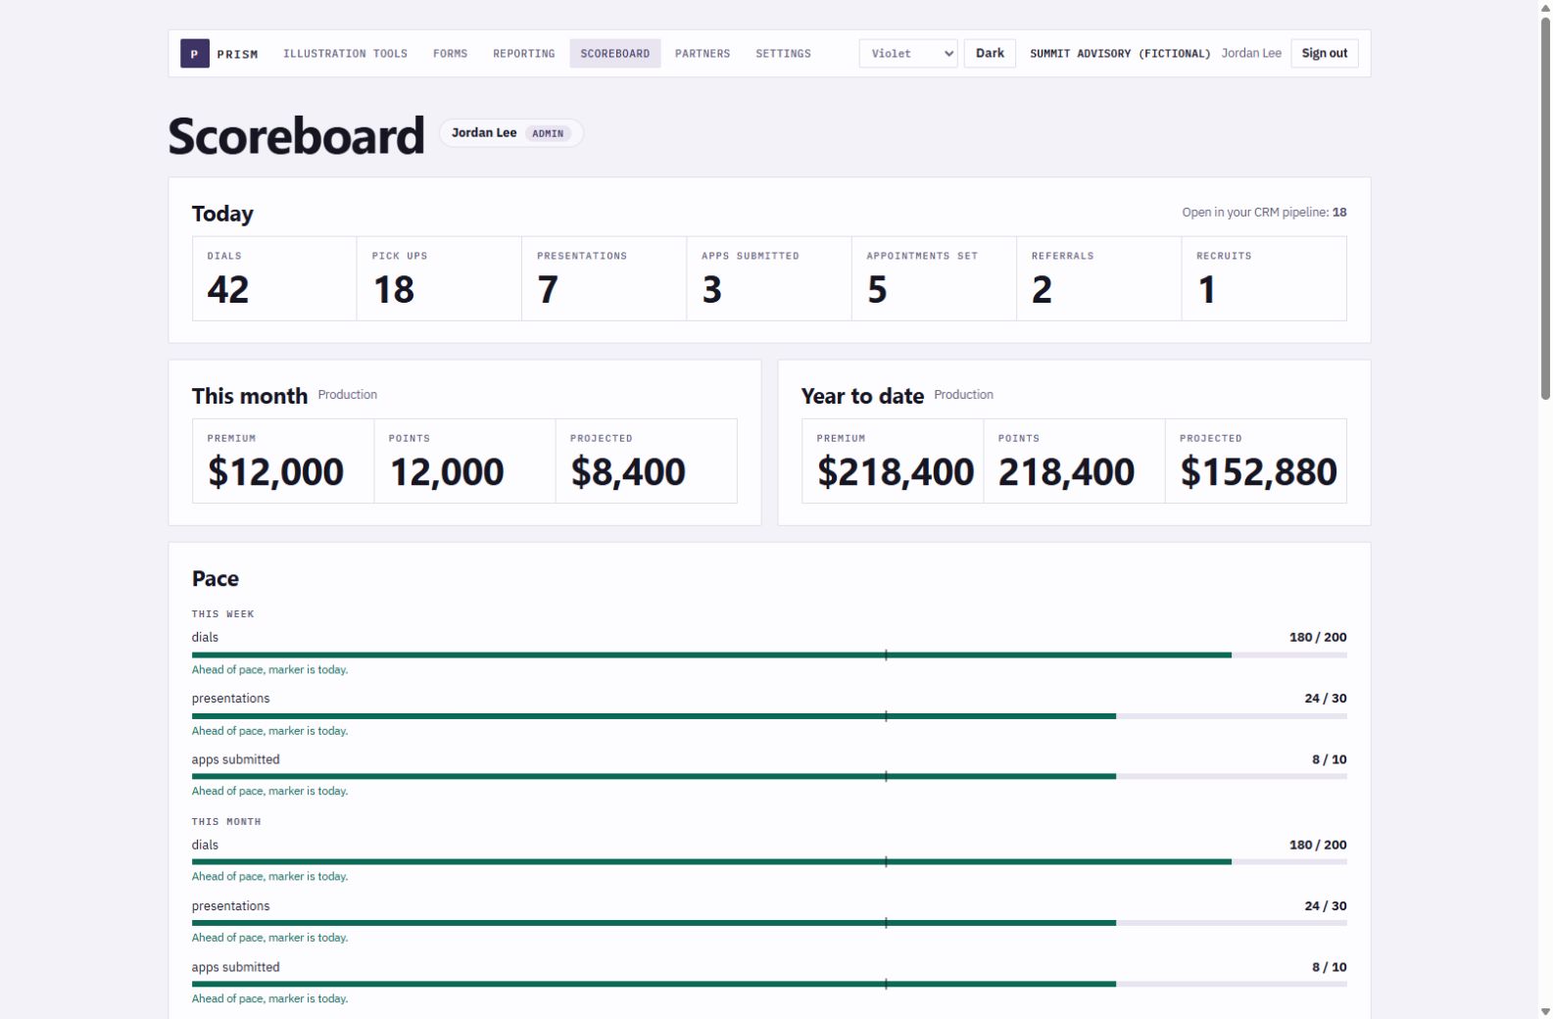
Task: Click the Jordan Lee admin badge
Action: [x=510, y=133]
